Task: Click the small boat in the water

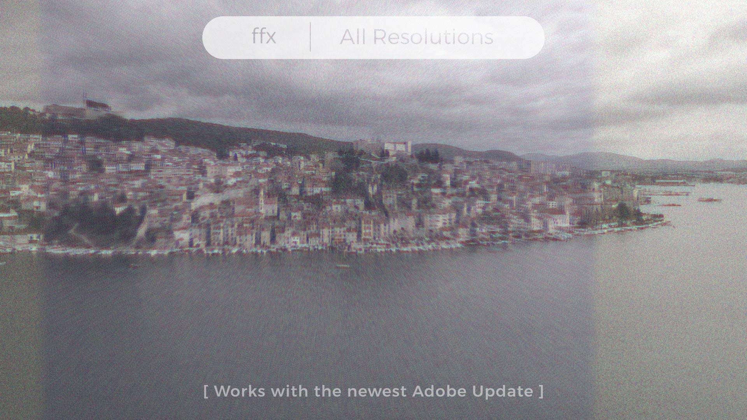Action: (x=342, y=266)
